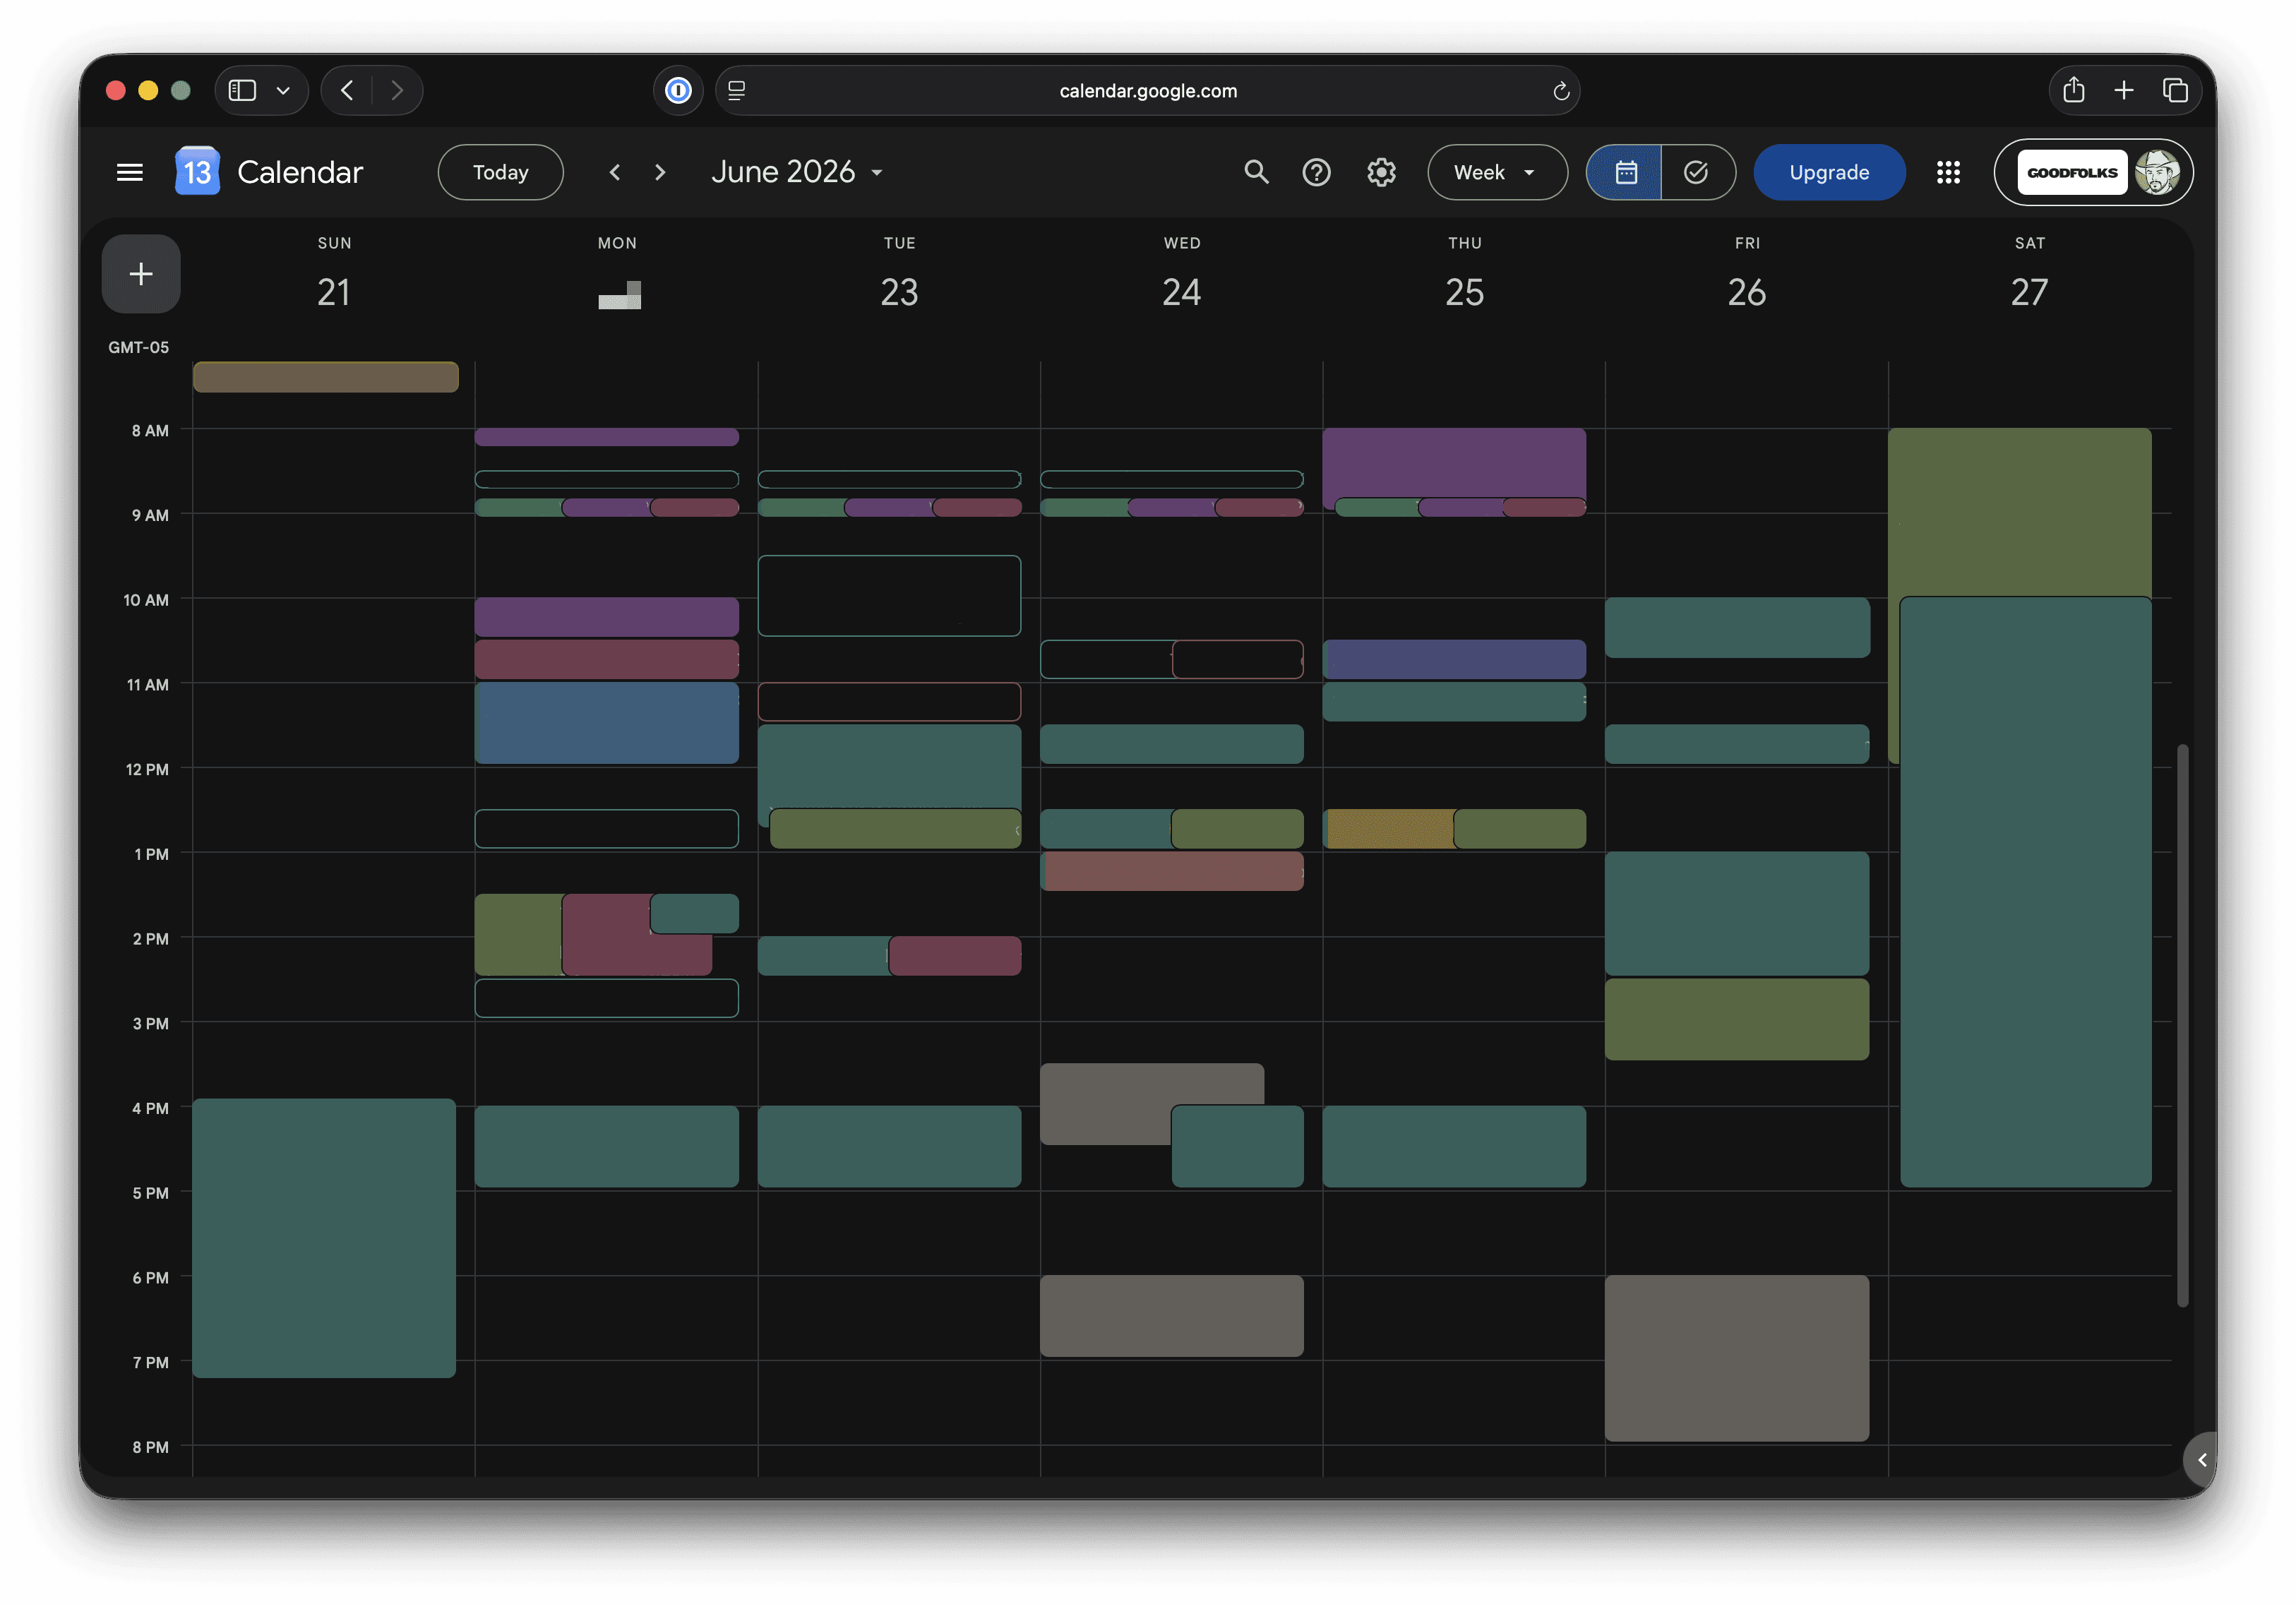Select the Tuesday 23 day header
The width and height of the screenshot is (2296, 1604).
[899, 277]
